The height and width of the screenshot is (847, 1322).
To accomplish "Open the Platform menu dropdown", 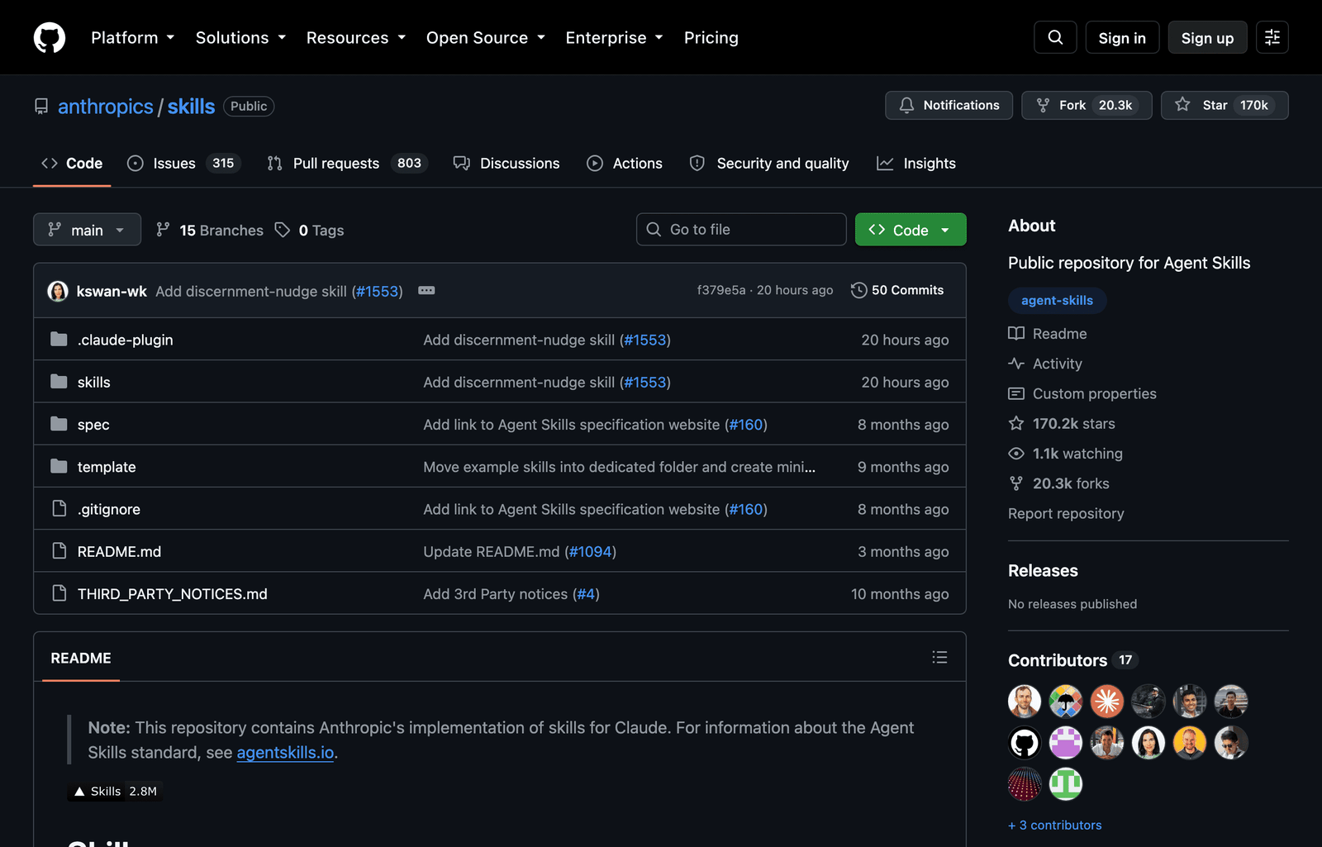I will point(133,38).
